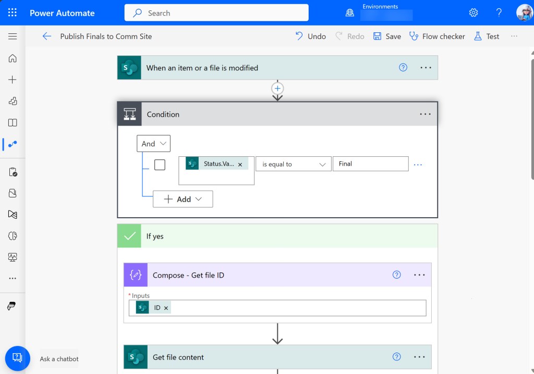Tick the condition row checkbox
The height and width of the screenshot is (374, 534).
pyautogui.click(x=160, y=165)
